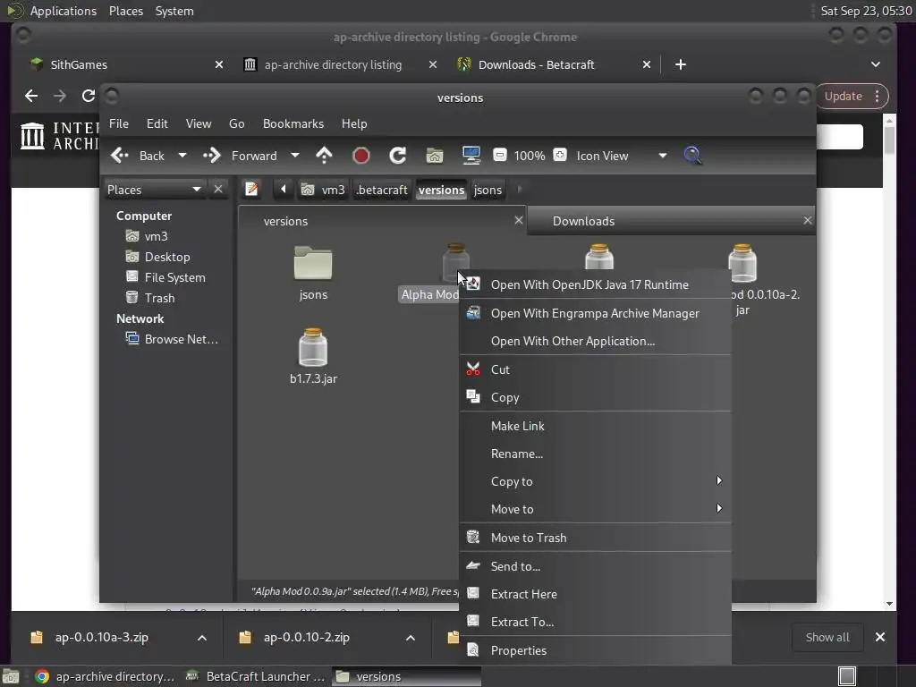The height and width of the screenshot is (687, 916).
Task: Open Back history dropdown arrow
Action: tap(182, 156)
